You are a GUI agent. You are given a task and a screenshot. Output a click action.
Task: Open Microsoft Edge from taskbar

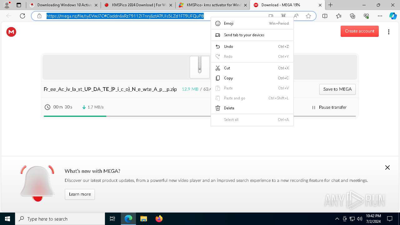[x=128, y=219]
